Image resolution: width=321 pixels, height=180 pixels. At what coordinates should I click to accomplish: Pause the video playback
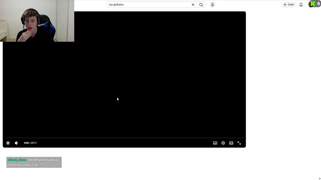click(x=8, y=143)
